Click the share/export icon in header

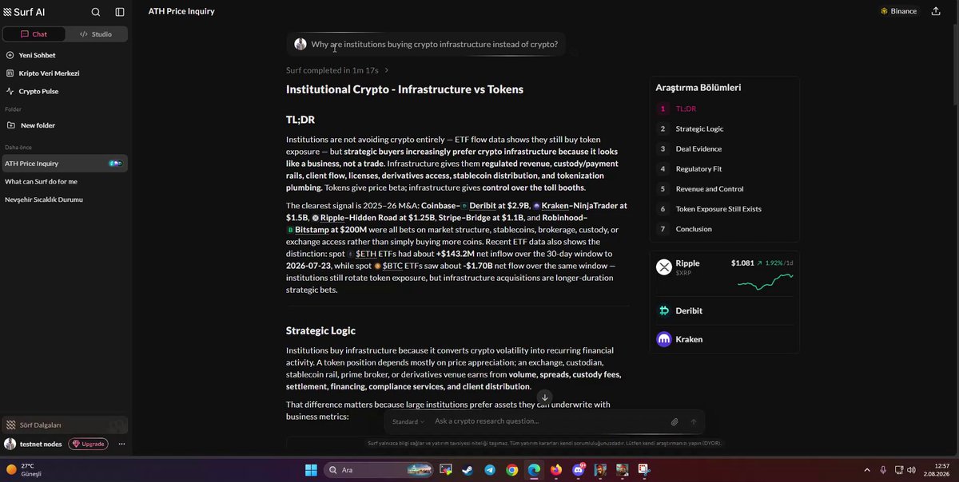click(936, 11)
